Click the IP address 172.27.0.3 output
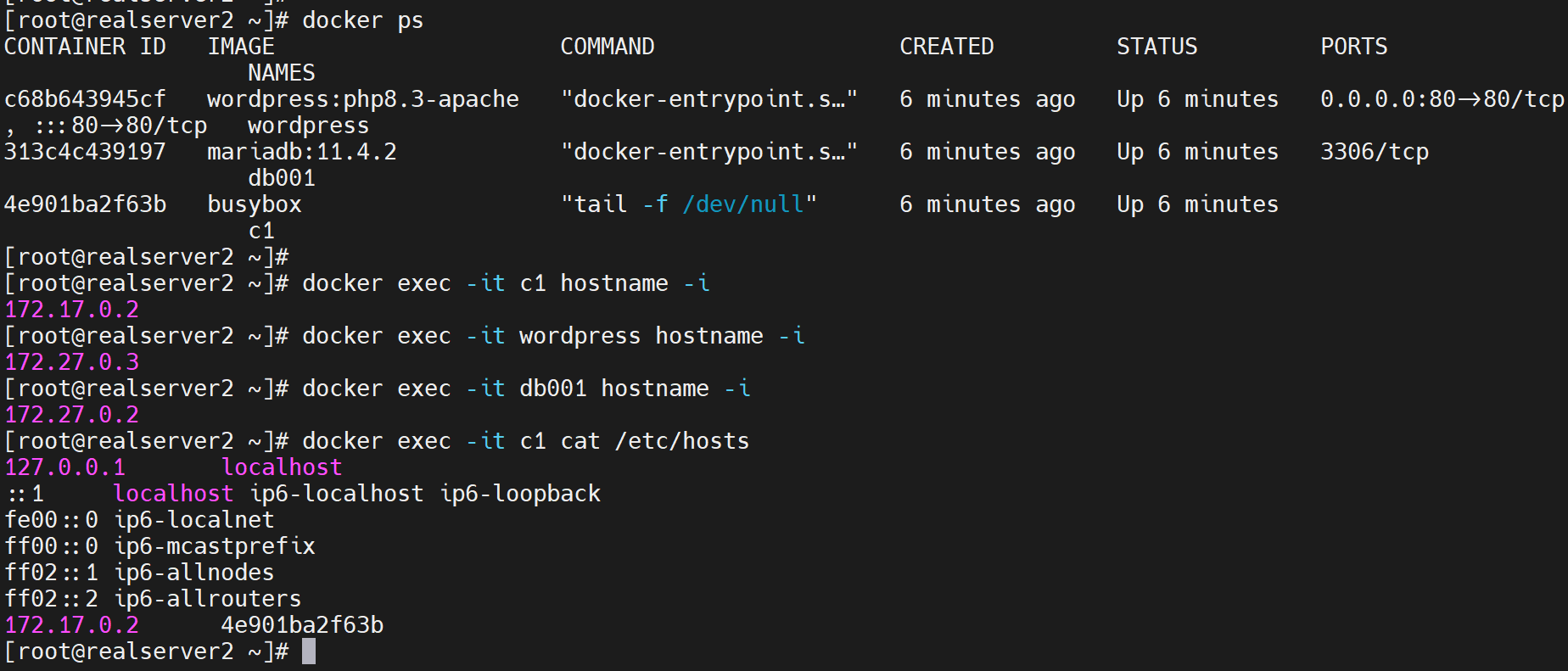The width and height of the screenshot is (1568, 671). pyautogui.click(x=71, y=362)
